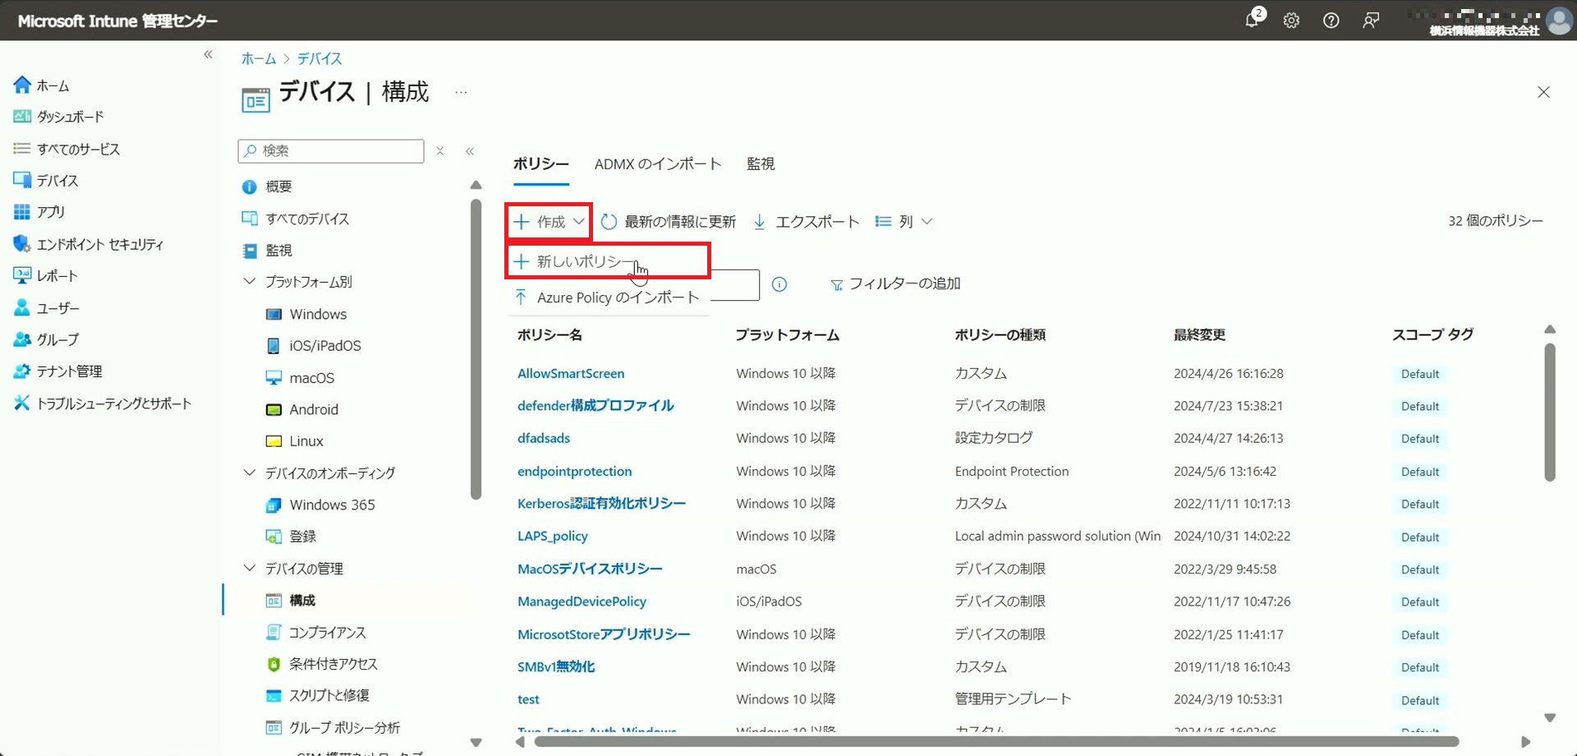The height and width of the screenshot is (756, 1577).
Task: Collapse デバイスのオンボーディング section
Action: tap(250, 472)
